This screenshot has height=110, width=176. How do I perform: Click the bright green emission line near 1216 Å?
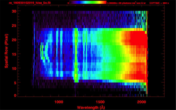point(76,55)
